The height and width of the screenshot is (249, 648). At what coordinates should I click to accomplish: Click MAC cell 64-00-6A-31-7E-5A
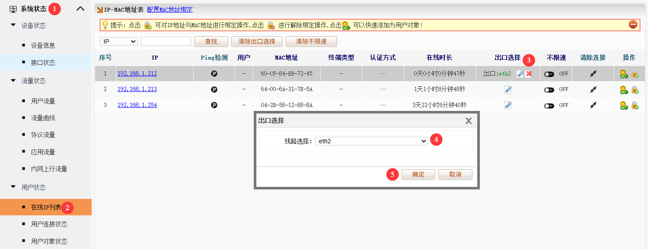click(x=286, y=89)
